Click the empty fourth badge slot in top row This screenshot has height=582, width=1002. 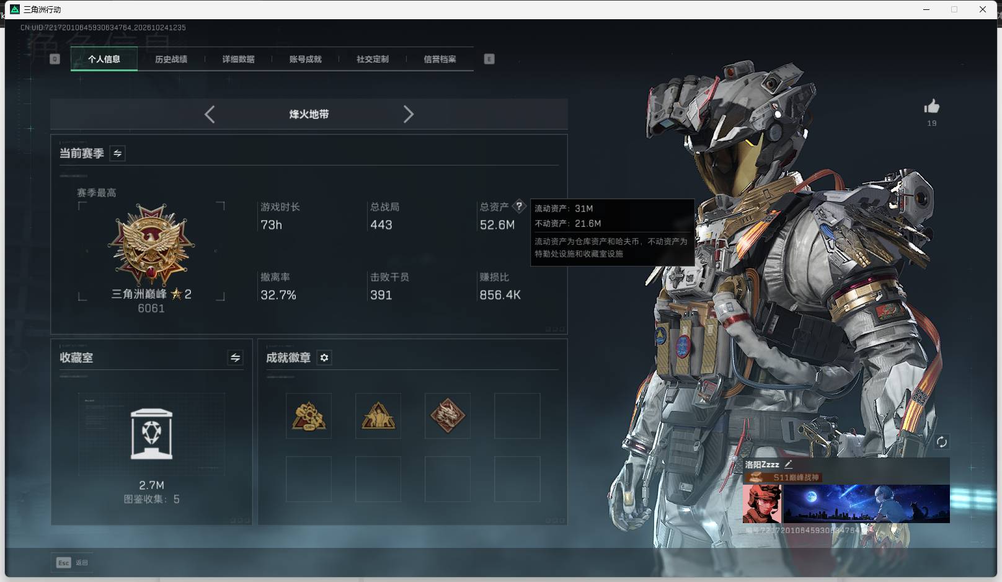(517, 416)
